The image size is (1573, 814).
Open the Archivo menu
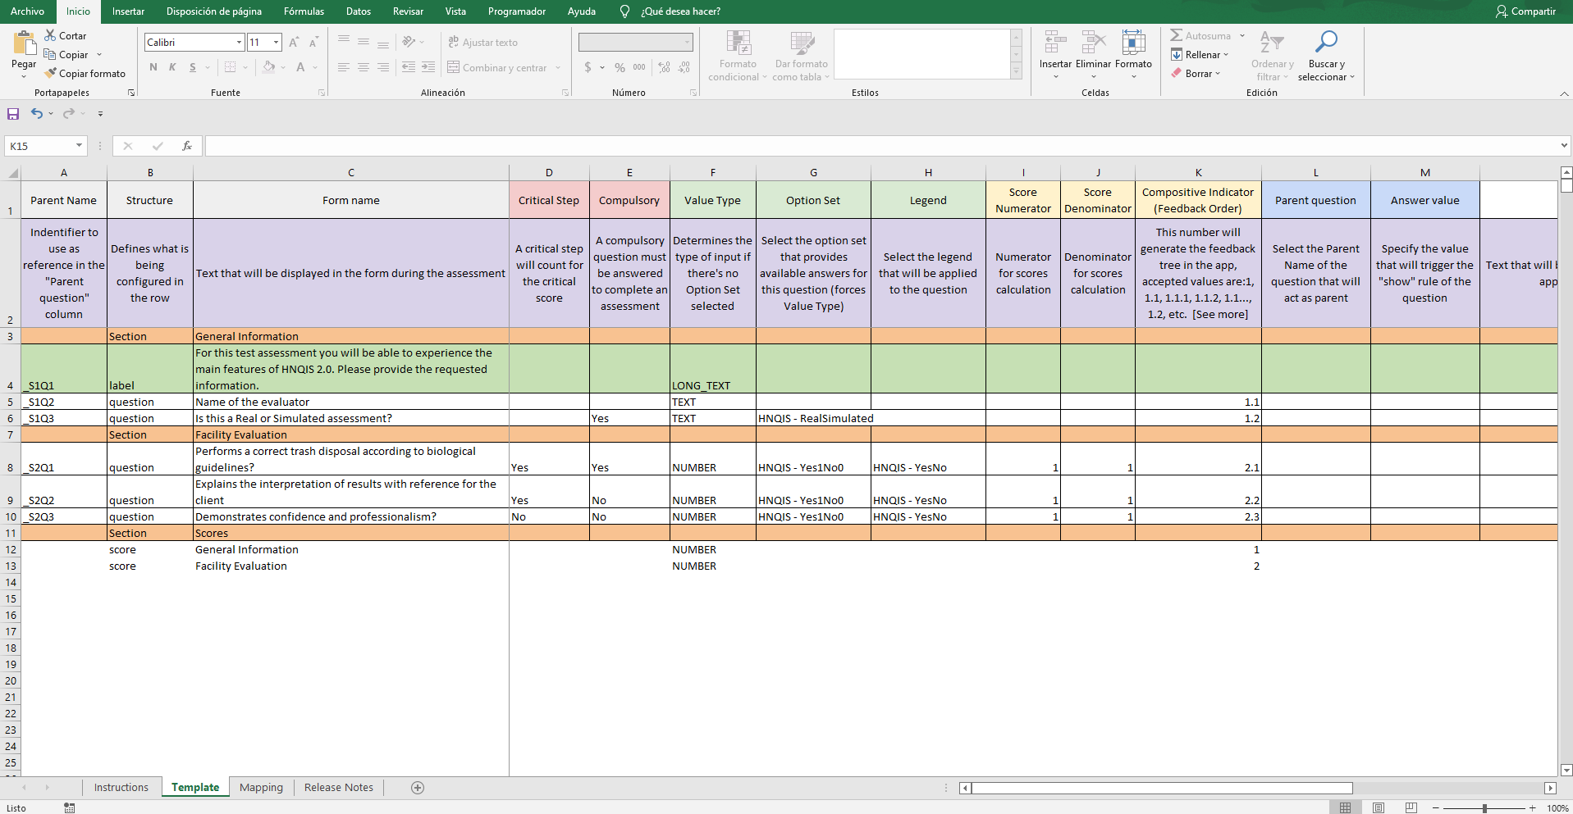pos(27,11)
